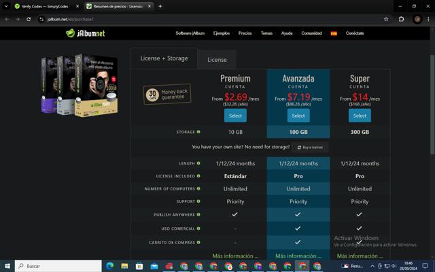Open the Ejemplos menu

[222, 33]
